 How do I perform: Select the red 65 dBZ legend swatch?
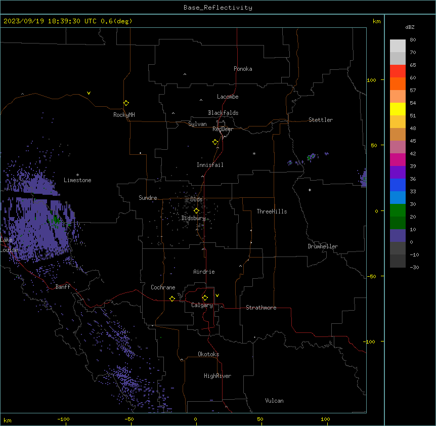click(x=398, y=71)
